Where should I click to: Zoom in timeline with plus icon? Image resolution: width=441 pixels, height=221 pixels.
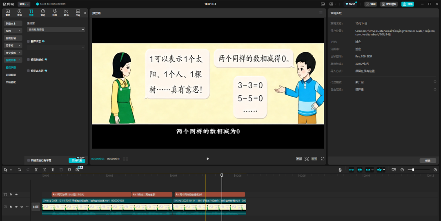click(x=435, y=170)
